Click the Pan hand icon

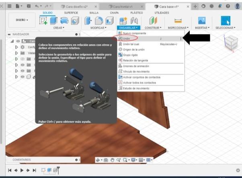[113, 160]
